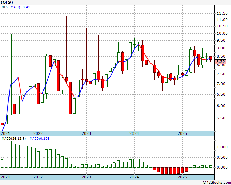Click the 7.50 price axis label
Viewport: 231px width, 185px height.
[x=221, y=74]
